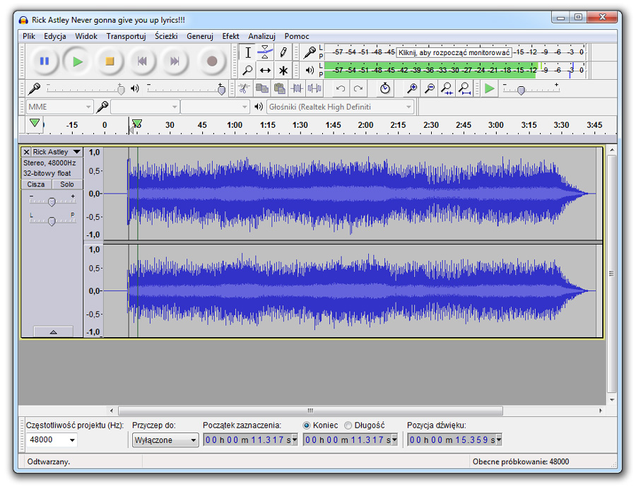Screen dimensions: 636x489
Task: Click 'Kliknij, aby rozpocząć monitorować' meter
Action: (454, 52)
